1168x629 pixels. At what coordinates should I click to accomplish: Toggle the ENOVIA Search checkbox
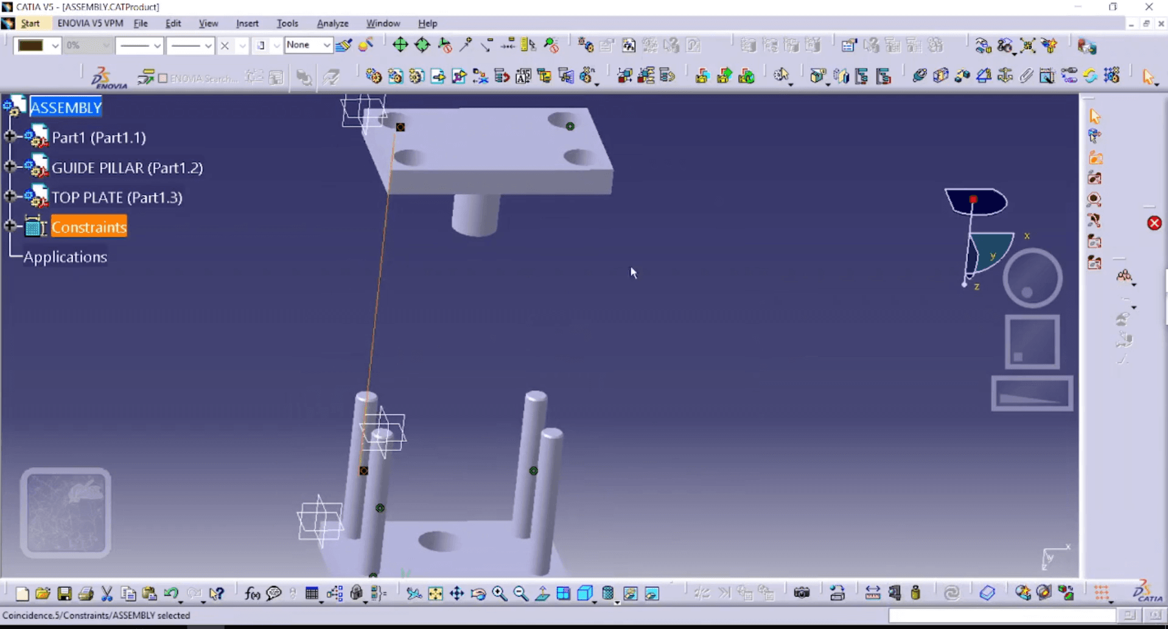[162, 78]
